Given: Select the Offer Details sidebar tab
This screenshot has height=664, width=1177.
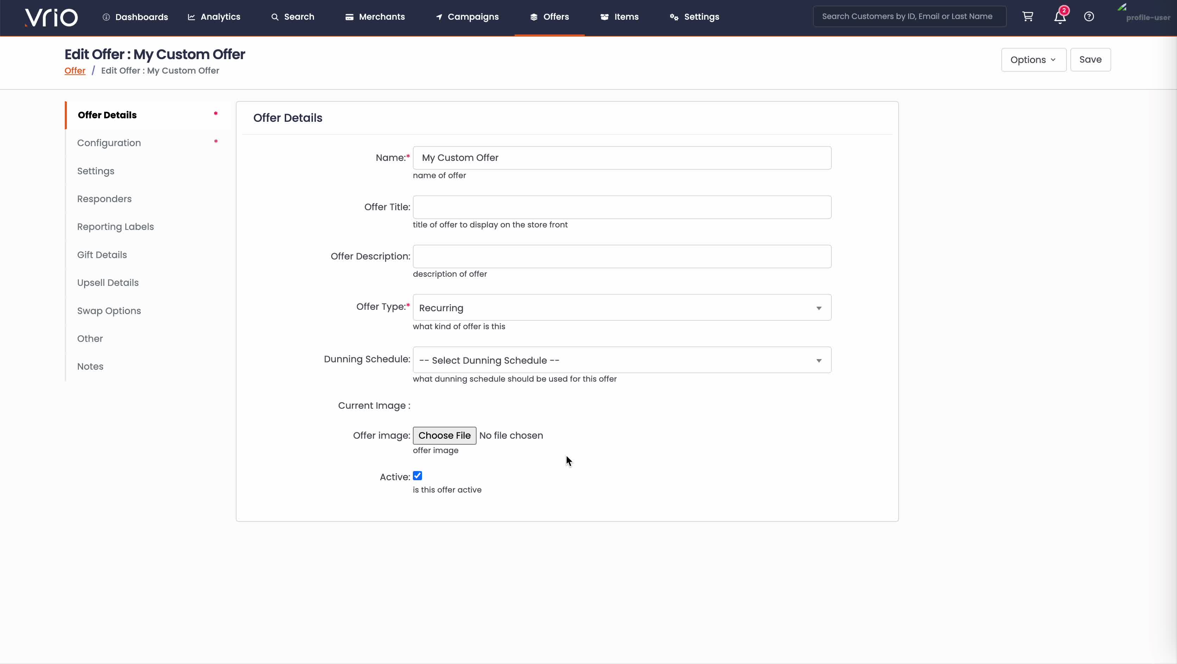Looking at the screenshot, I should pyautogui.click(x=147, y=115).
